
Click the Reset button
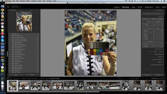(158, 75)
